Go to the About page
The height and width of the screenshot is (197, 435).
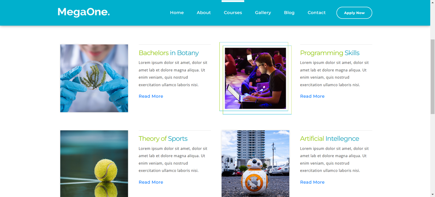(204, 13)
